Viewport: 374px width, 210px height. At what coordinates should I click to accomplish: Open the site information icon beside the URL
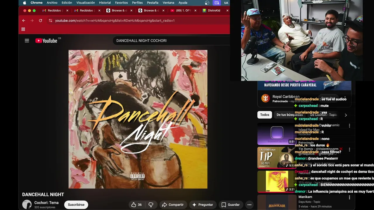click(50, 20)
